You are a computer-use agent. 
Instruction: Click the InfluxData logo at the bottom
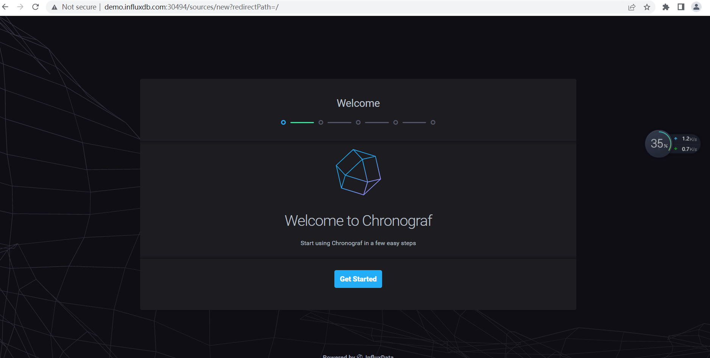360,356
